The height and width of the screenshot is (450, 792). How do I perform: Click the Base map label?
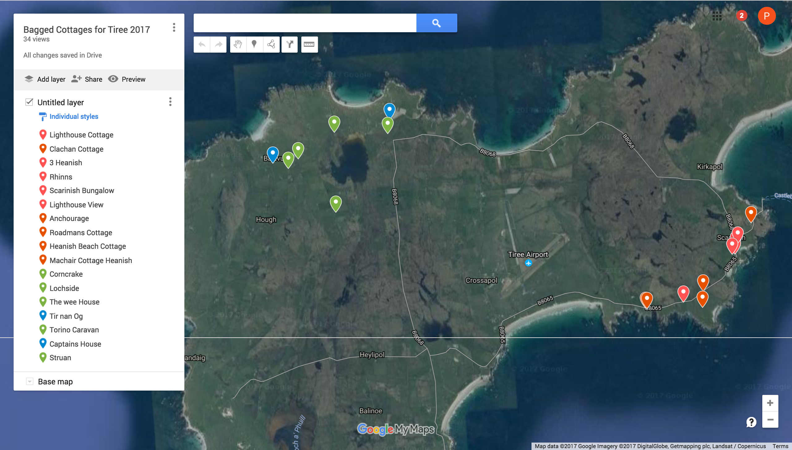click(55, 381)
